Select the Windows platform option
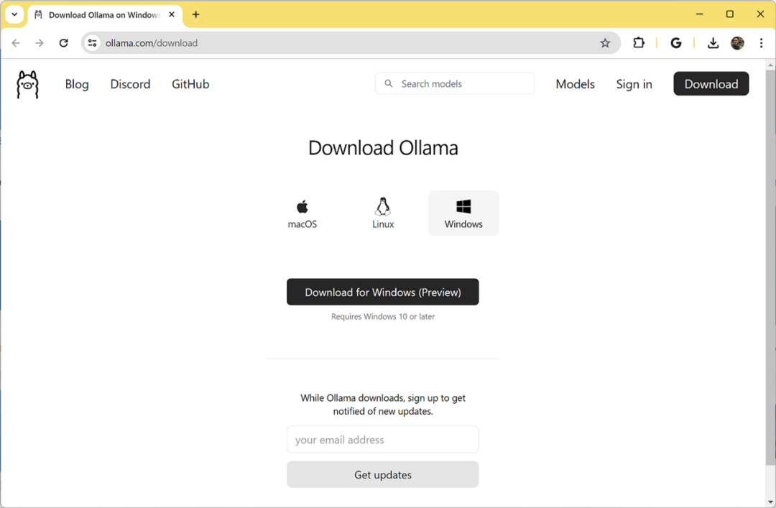776x508 pixels. pos(463,213)
